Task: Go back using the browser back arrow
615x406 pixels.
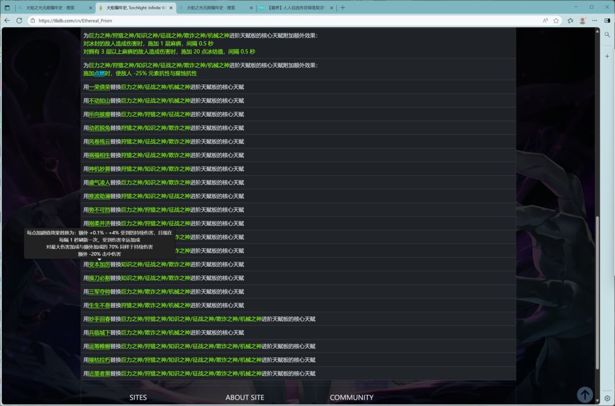Action: pos(7,20)
